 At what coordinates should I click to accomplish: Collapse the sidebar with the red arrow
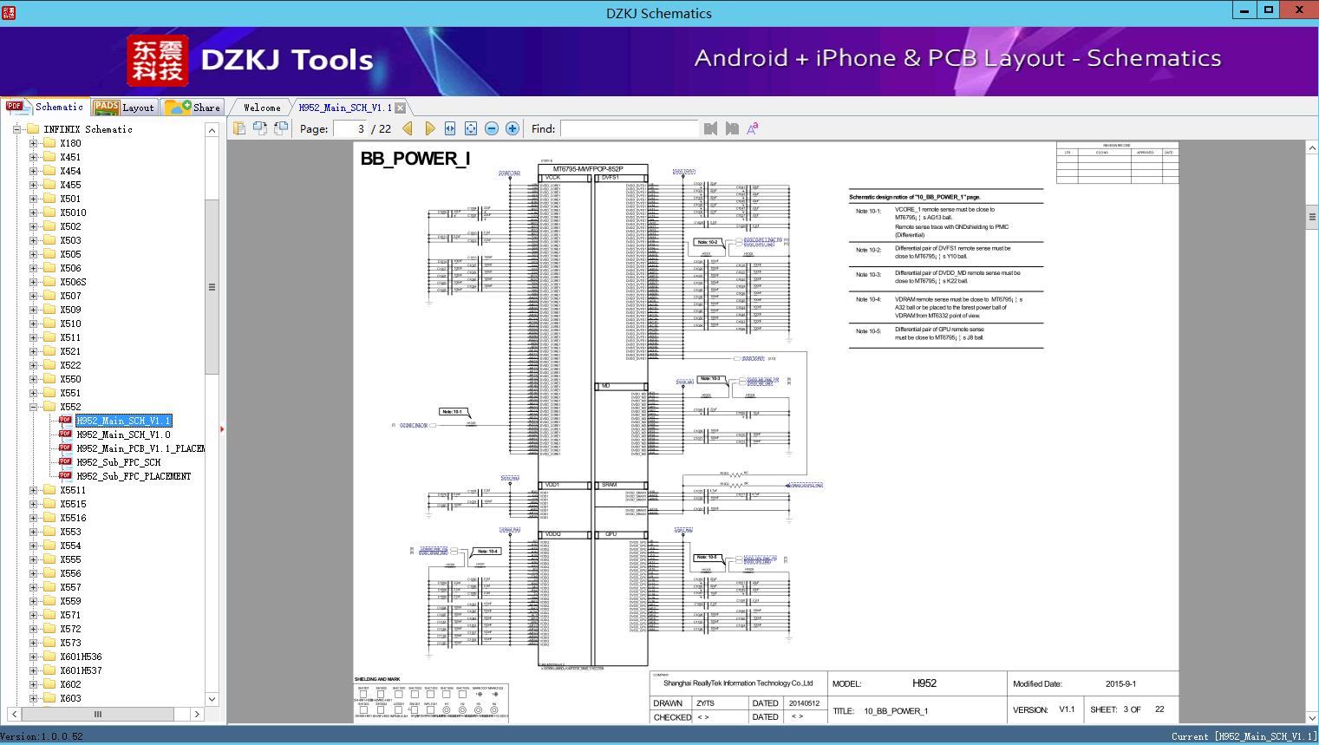[222, 428]
